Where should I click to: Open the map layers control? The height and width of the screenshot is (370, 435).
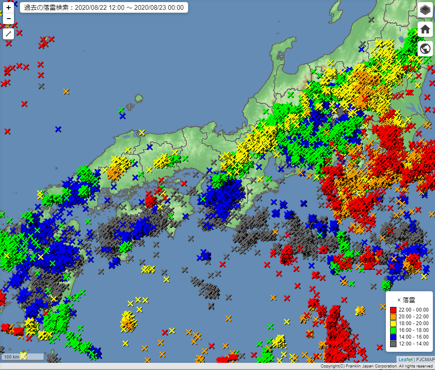(x=425, y=10)
